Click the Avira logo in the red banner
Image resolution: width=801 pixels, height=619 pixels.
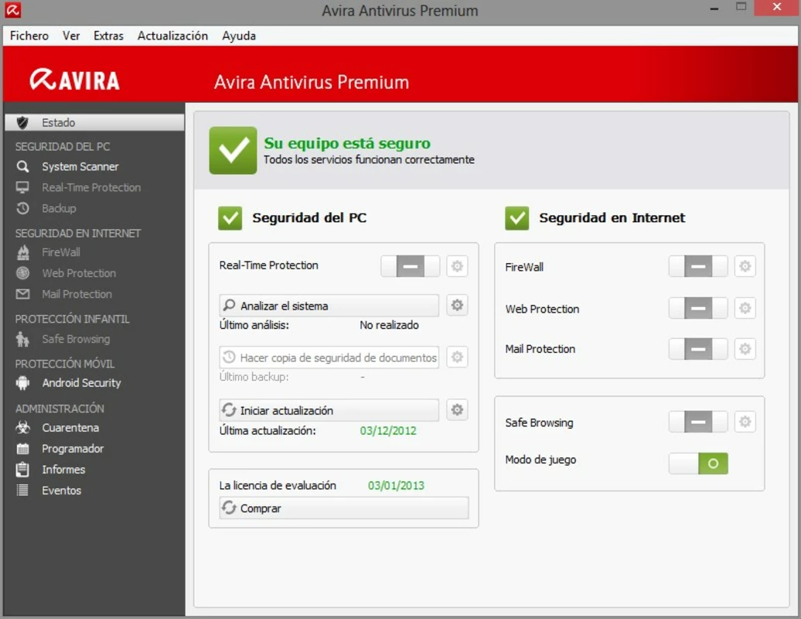[x=75, y=80]
